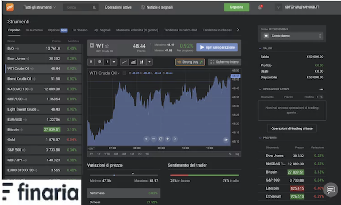Click the green Deposito button
This screenshot has width=341, height=205.
(237, 7)
